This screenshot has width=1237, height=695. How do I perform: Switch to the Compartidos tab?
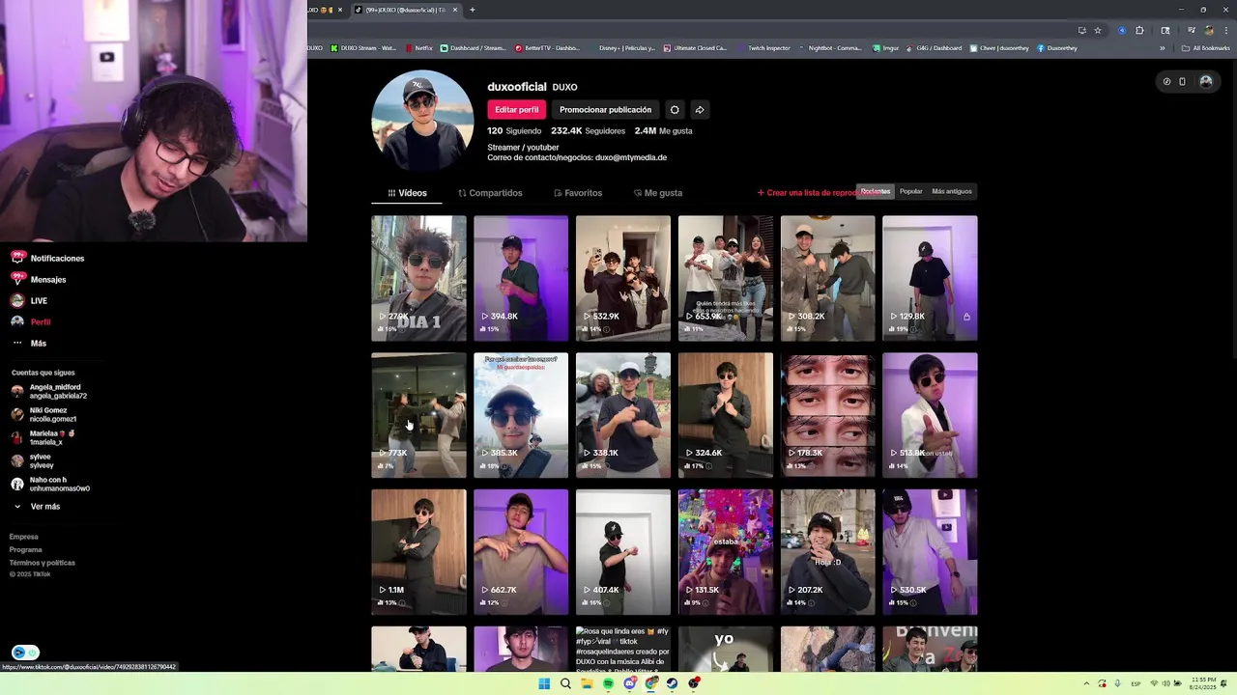[x=490, y=193]
